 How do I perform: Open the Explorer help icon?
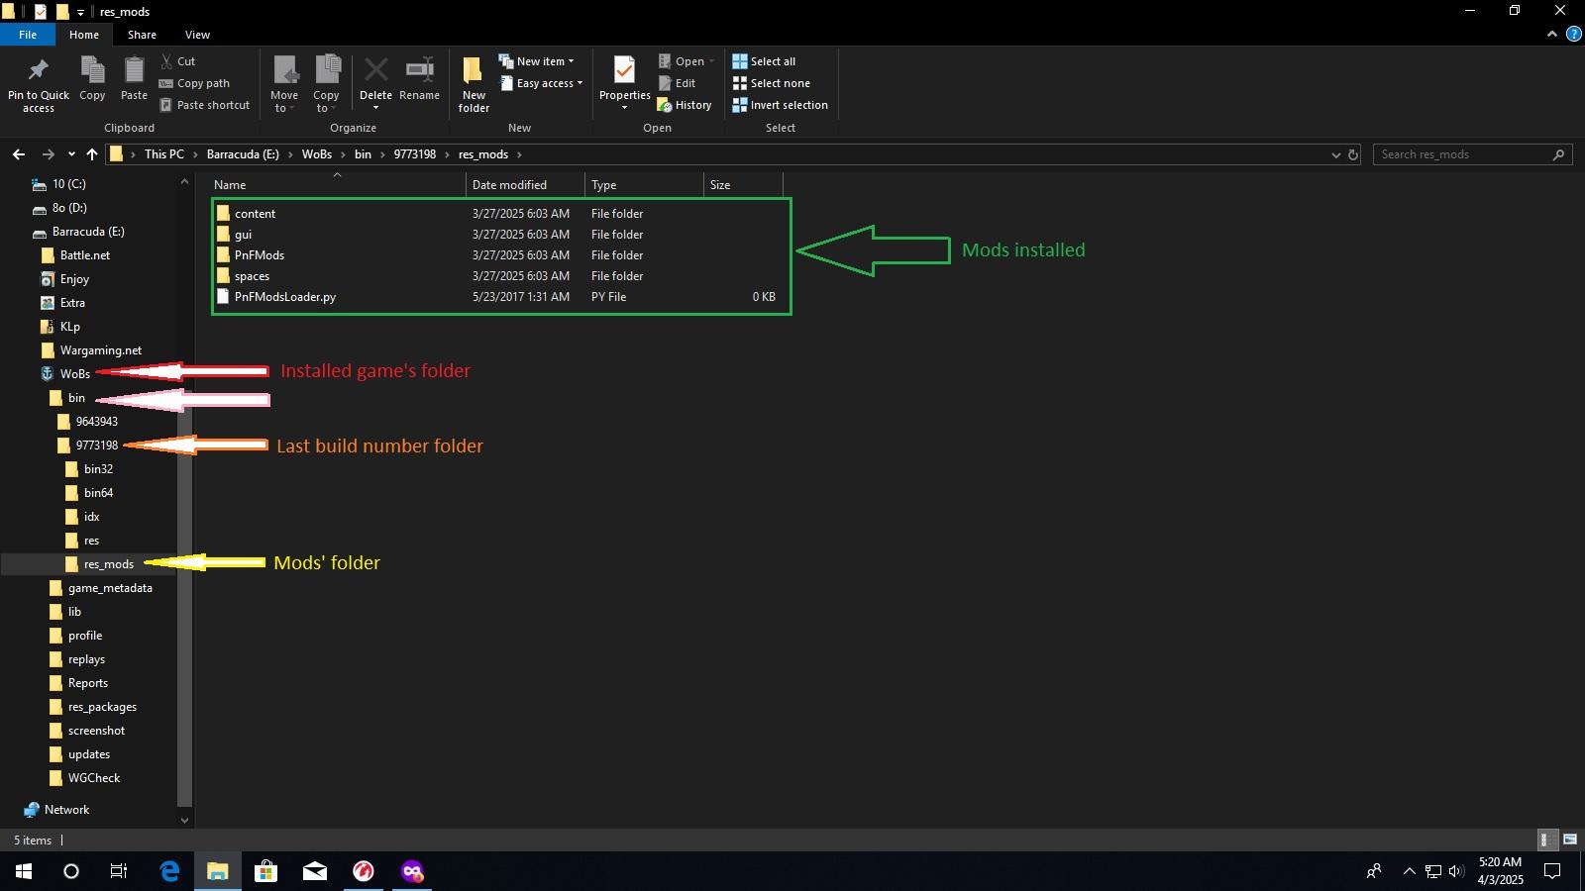coord(1573,35)
